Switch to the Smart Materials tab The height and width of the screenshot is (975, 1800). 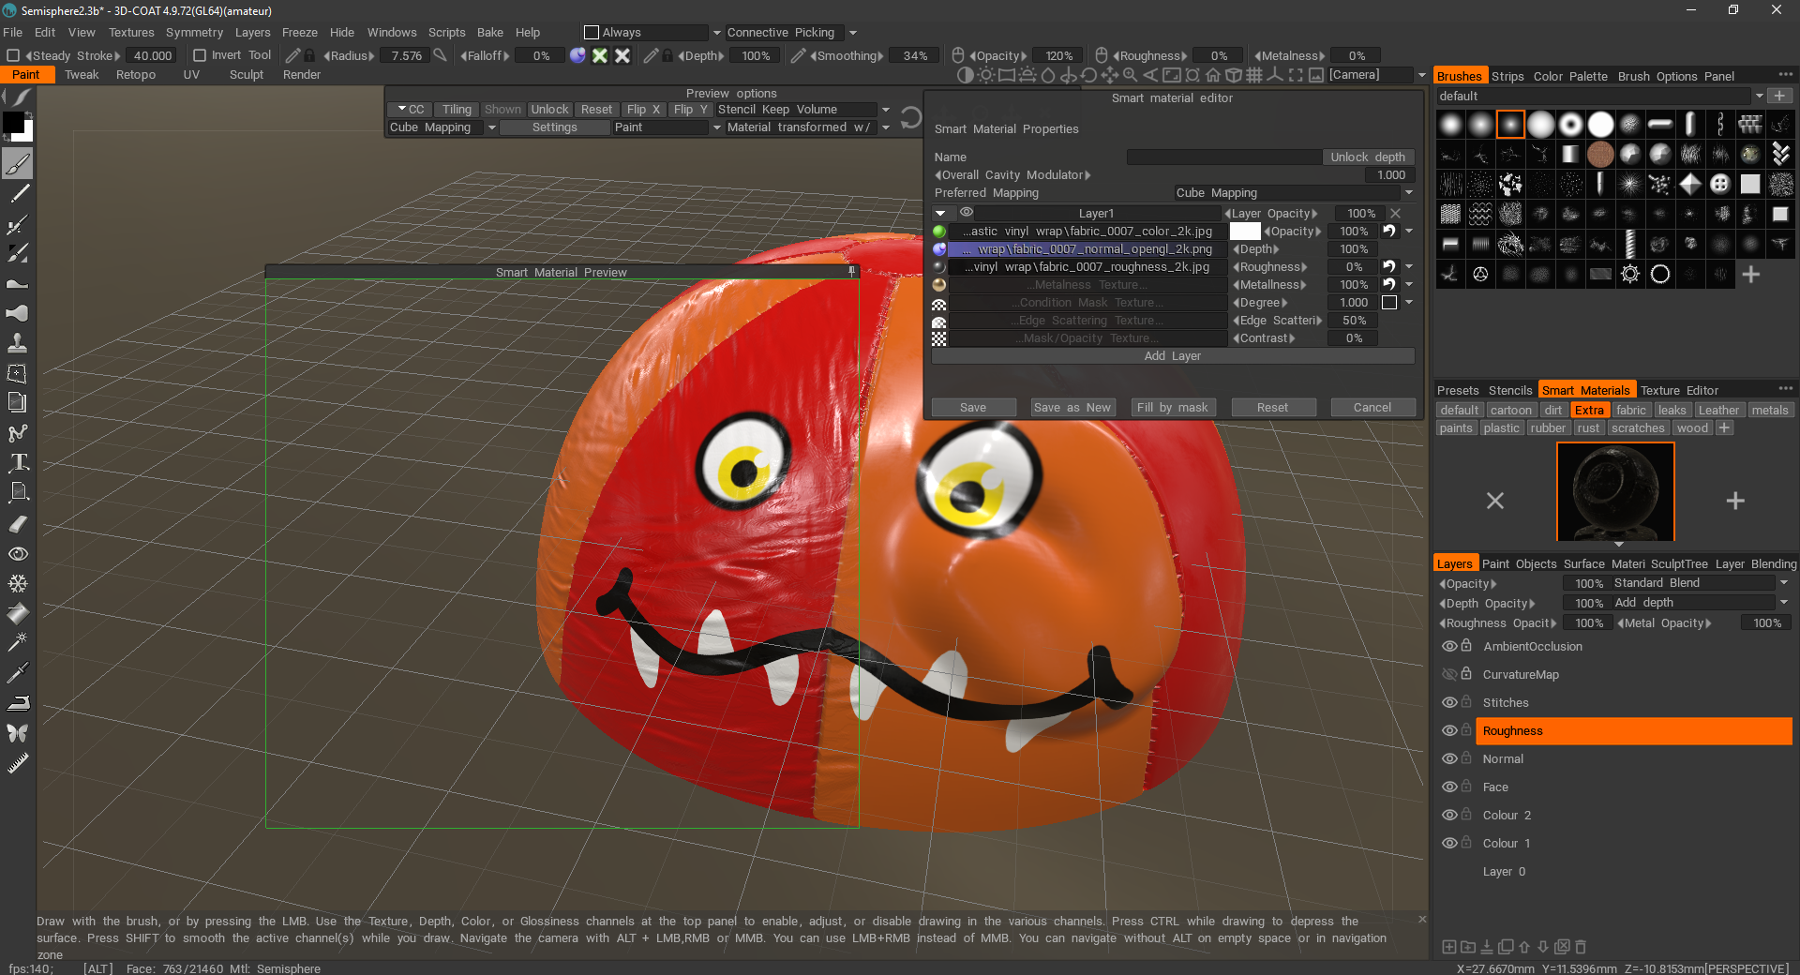(x=1586, y=390)
